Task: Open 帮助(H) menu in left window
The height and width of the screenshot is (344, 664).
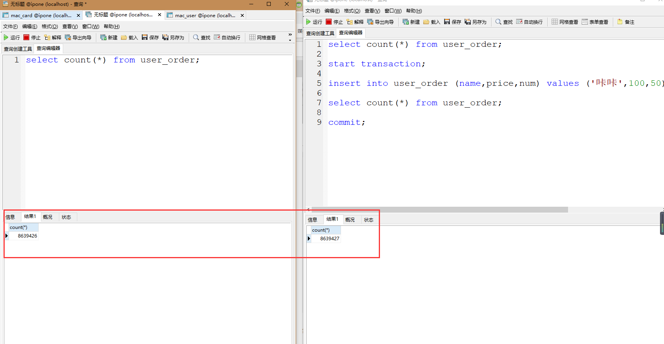Action: (112, 27)
